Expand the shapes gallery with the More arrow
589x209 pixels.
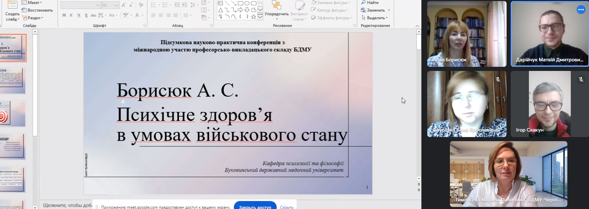[260, 16]
